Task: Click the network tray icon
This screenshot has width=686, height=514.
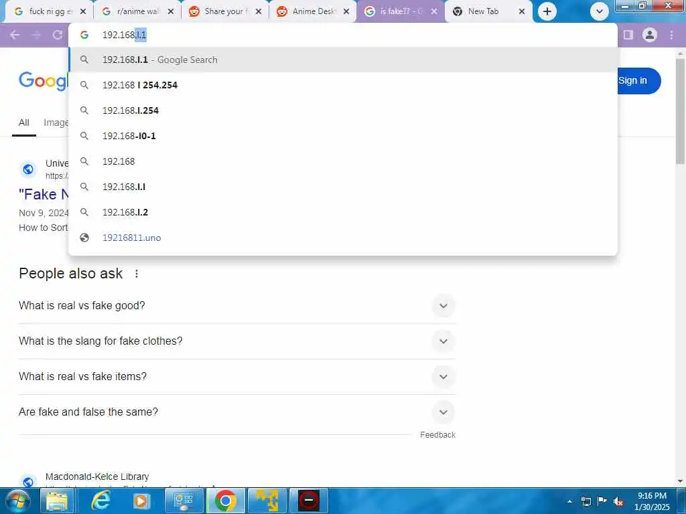Action: coord(586,501)
